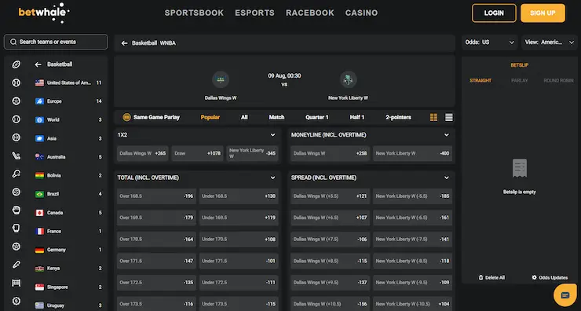Image resolution: width=581 pixels, height=311 pixels.
Task: Click the dollar coin icon in sidebar
Action: coord(16,301)
